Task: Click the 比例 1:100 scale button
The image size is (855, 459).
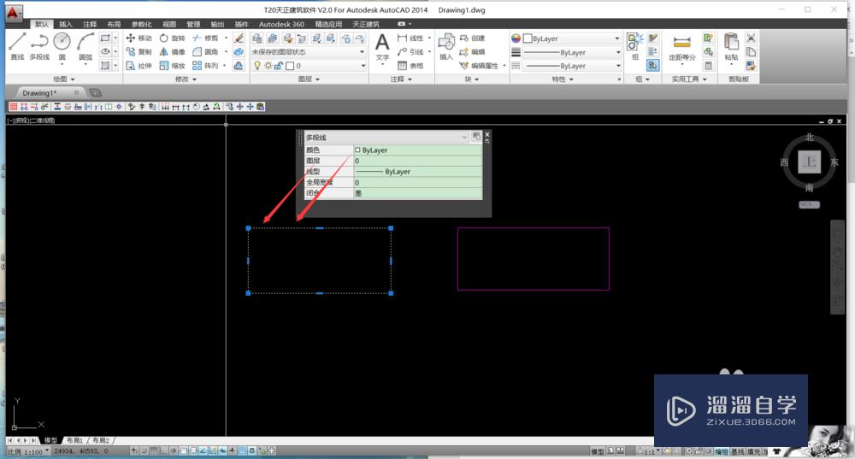Action: coord(28,451)
